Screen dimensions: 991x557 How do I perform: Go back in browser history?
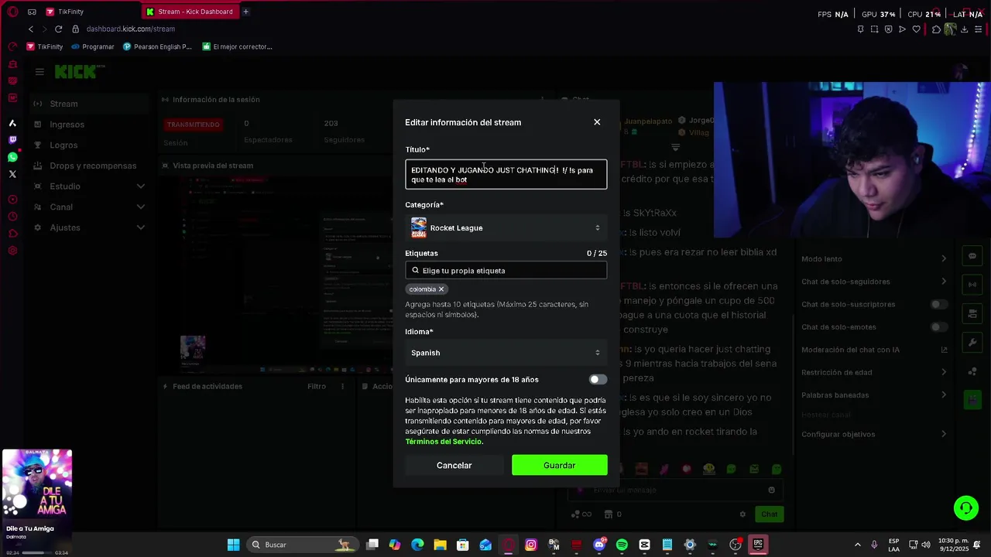[31, 29]
